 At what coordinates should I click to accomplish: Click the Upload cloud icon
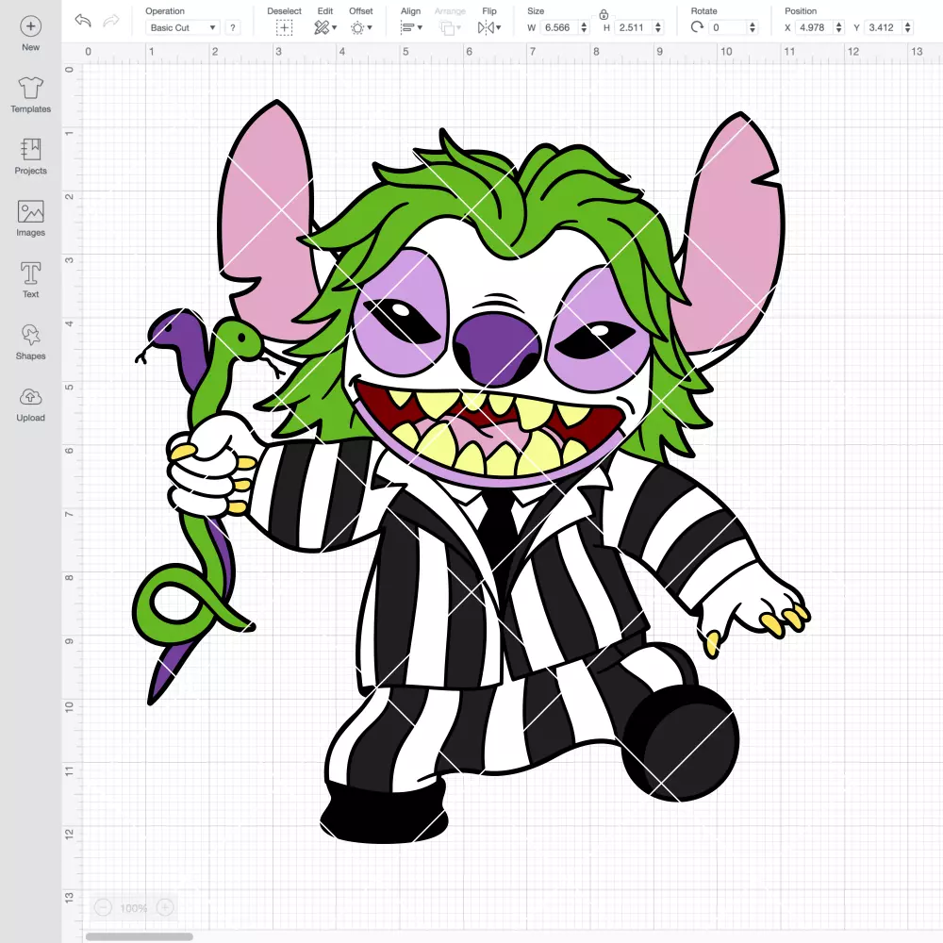(x=31, y=397)
